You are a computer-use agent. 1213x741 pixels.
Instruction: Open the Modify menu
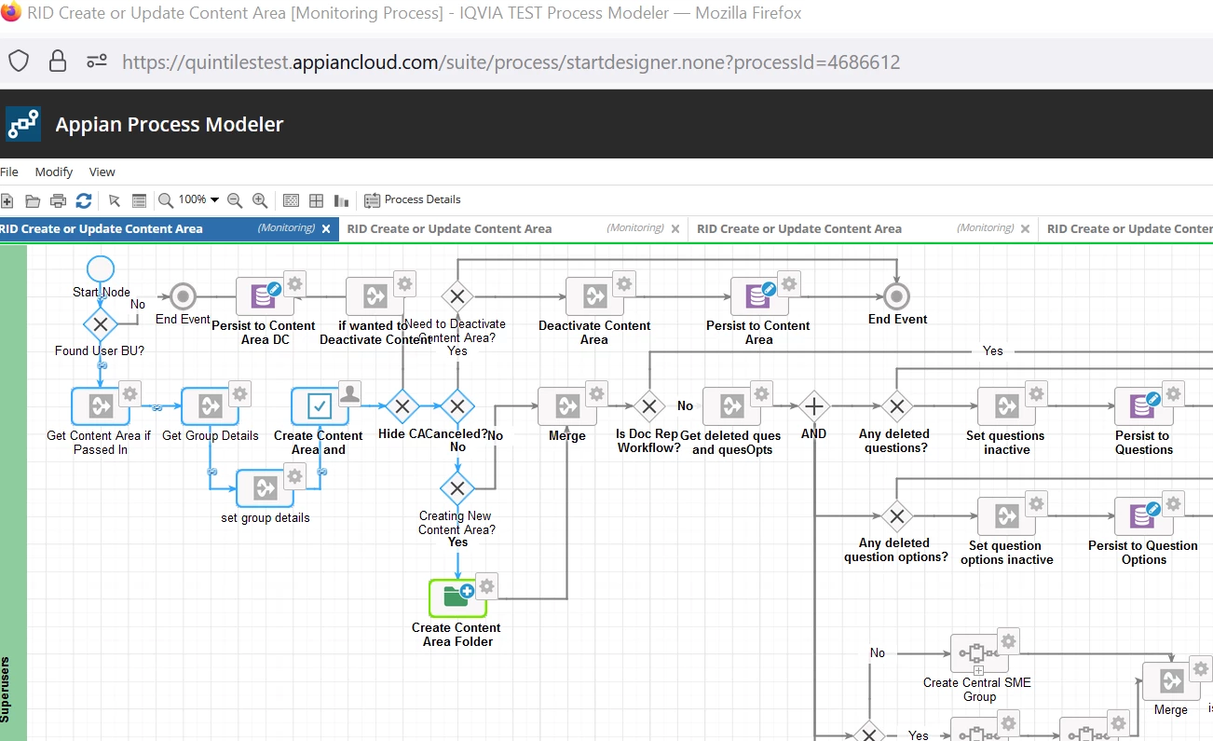coord(54,172)
